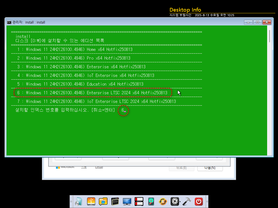Select row 4 IoT Enterprise x64

[x=86, y=75]
